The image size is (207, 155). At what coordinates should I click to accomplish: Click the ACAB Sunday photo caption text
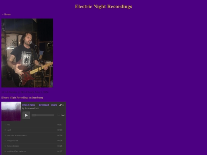pyautogui.click(x=25, y=92)
